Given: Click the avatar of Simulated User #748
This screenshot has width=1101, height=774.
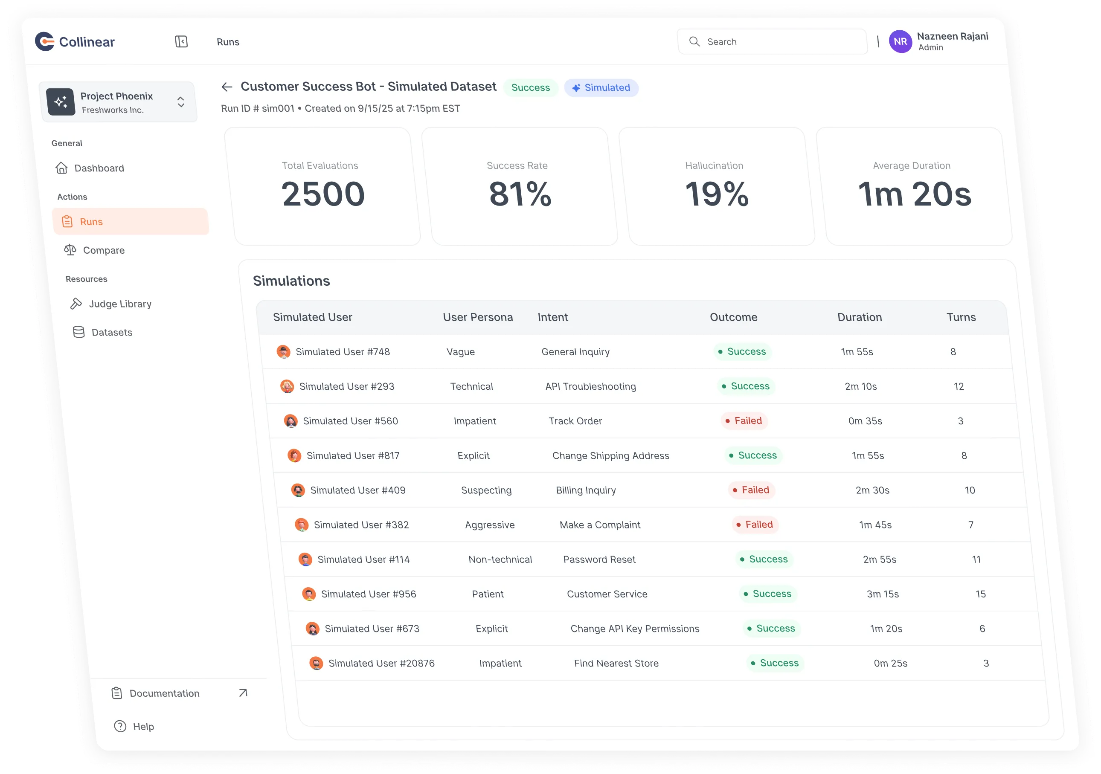Looking at the screenshot, I should coord(283,352).
